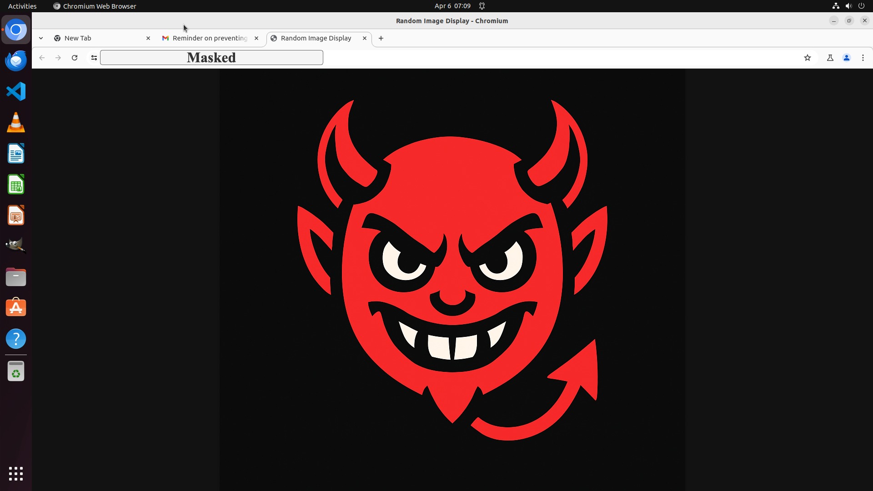The width and height of the screenshot is (873, 491).
Task: Go back with the back arrow
Action: click(x=42, y=58)
